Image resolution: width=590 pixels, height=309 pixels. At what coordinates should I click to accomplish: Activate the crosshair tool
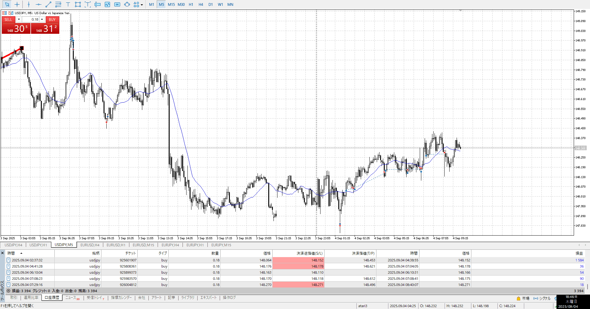pyautogui.click(x=17, y=4)
